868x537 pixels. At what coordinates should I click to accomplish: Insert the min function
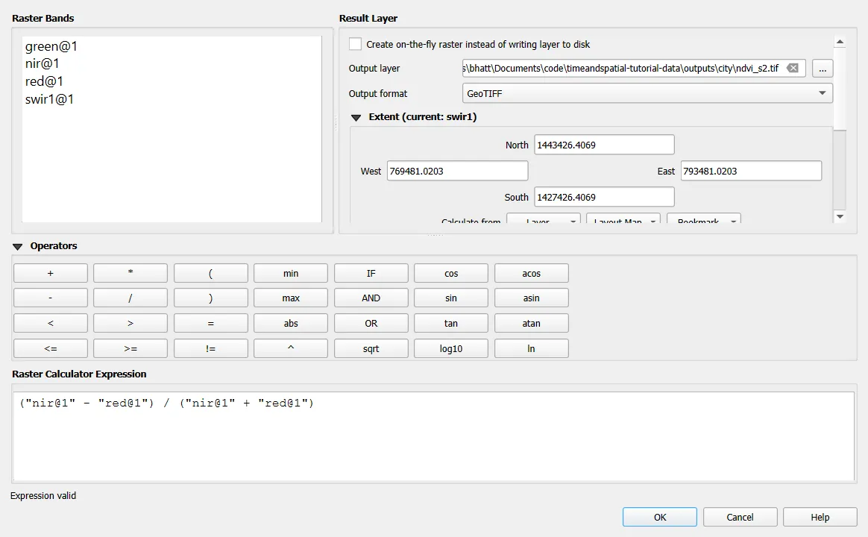(x=291, y=273)
